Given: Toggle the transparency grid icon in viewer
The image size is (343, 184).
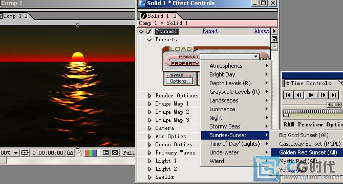Looking at the screenshot, I should [115, 153].
